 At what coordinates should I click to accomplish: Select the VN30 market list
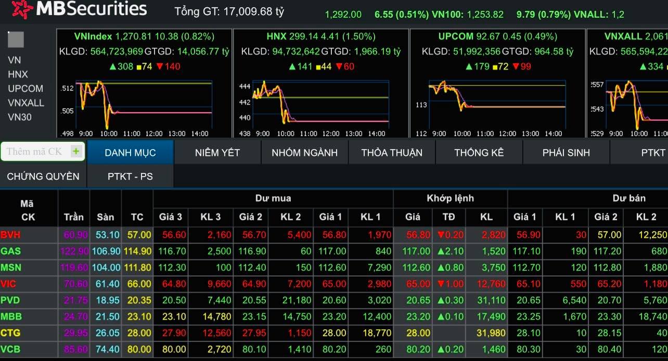click(19, 116)
